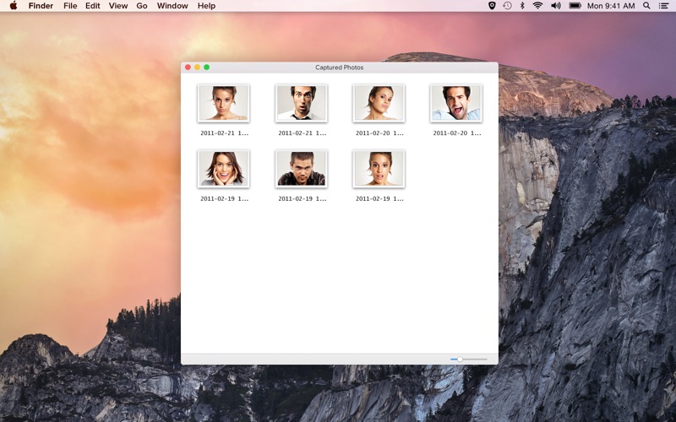Click the shield security icon in menu bar

pos(492,6)
